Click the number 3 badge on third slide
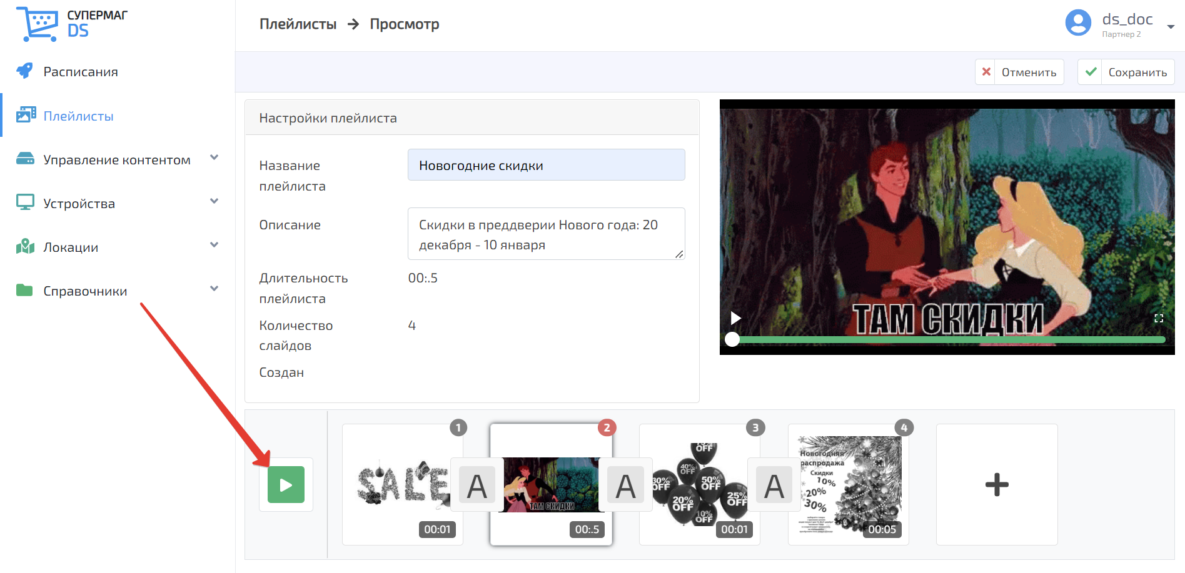 coord(755,427)
